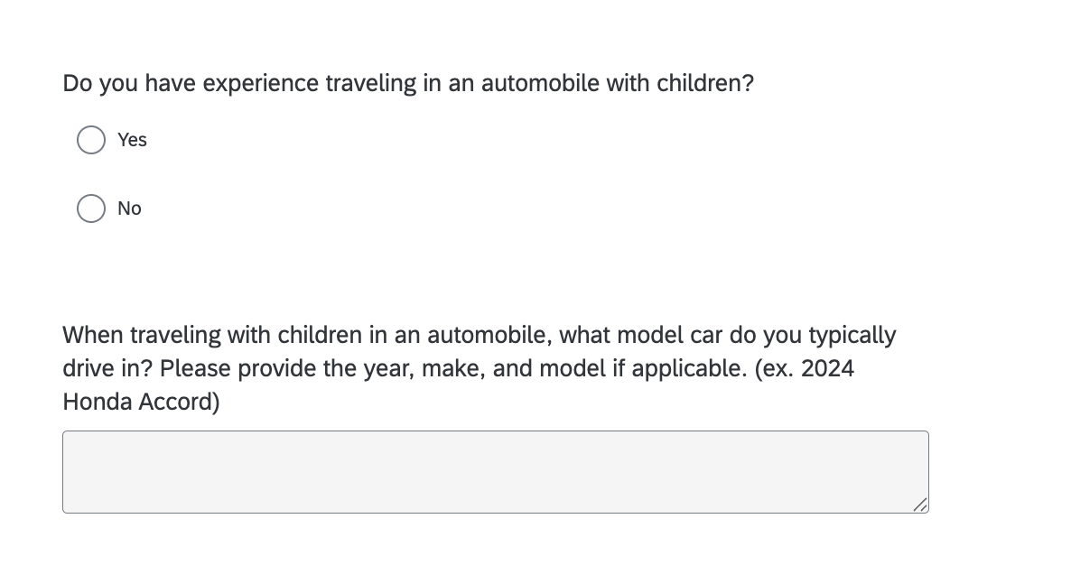This screenshot has height=565, width=1071.
Task: Click the car model question text
Action: point(479,336)
